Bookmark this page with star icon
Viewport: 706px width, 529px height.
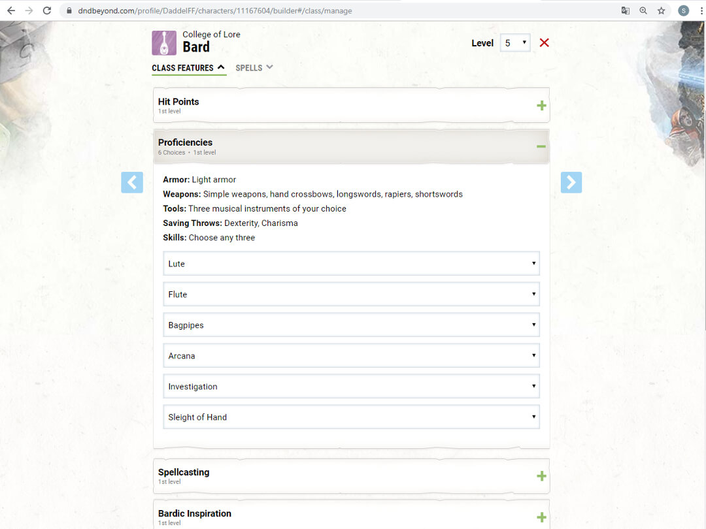[662, 10]
